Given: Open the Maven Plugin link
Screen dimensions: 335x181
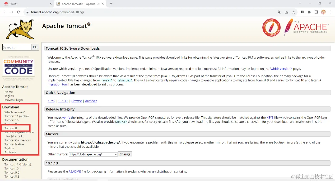Looking at the screenshot, I should tap(14, 100).
